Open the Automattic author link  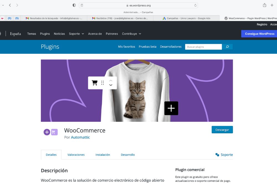(80, 137)
